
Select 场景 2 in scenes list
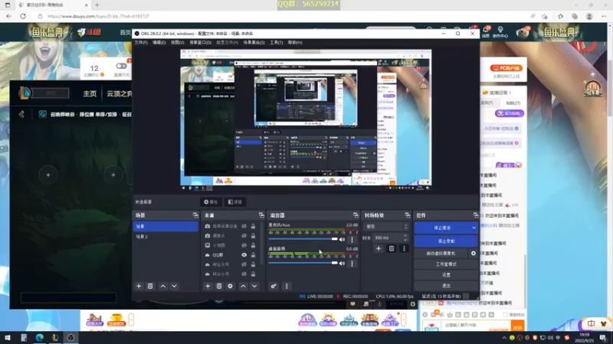(166, 237)
